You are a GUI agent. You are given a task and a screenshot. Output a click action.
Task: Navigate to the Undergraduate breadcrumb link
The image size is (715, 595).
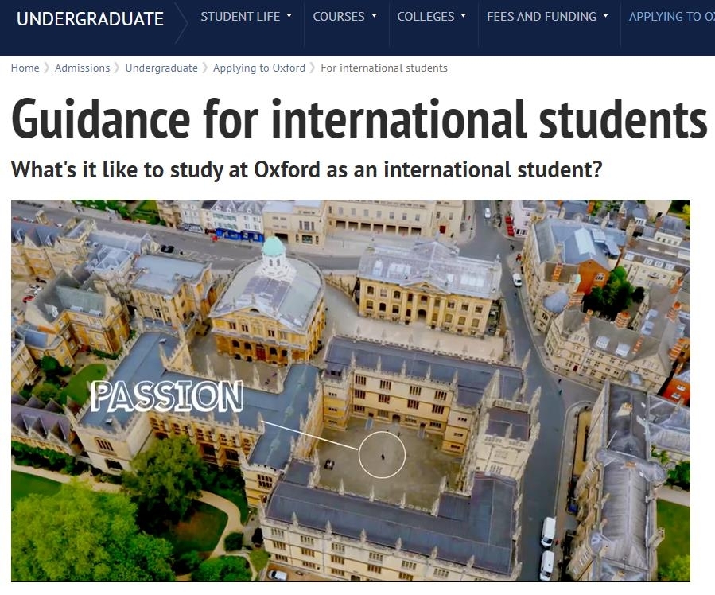pos(161,68)
